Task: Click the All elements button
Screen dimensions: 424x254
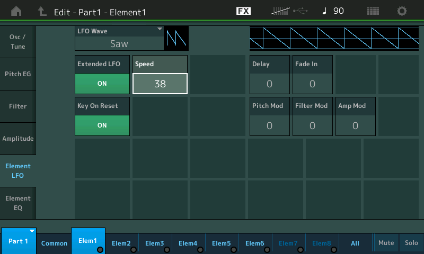Action: [x=355, y=243]
